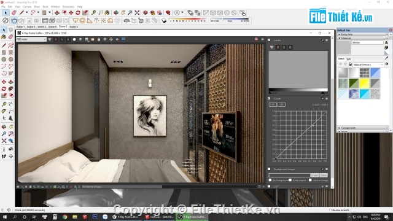Screen dimensions: 393x221
Task: Click the V-Ray sphere light icon
Action: [x=82, y=20]
